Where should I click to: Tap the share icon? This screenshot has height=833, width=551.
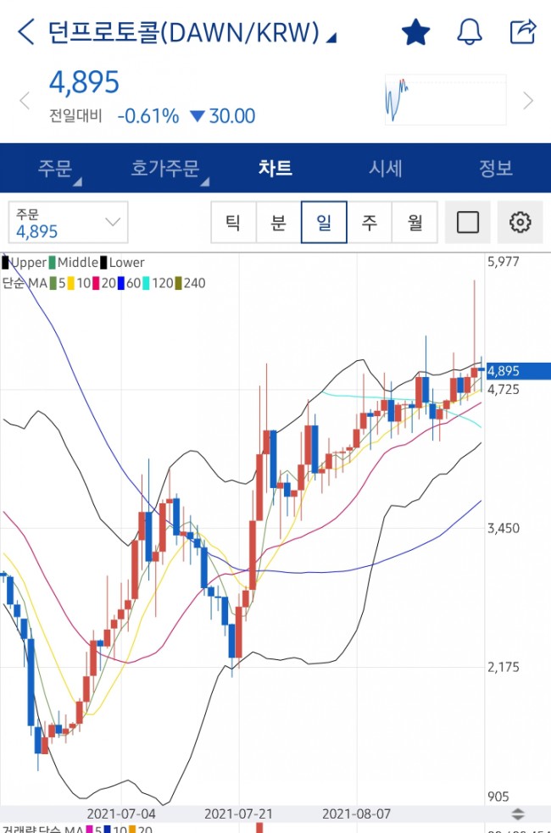522,32
